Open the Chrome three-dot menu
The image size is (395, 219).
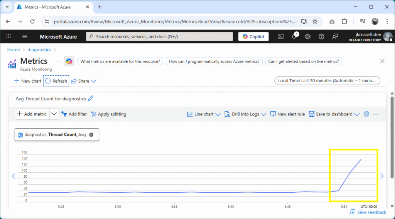tap(387, 22)
